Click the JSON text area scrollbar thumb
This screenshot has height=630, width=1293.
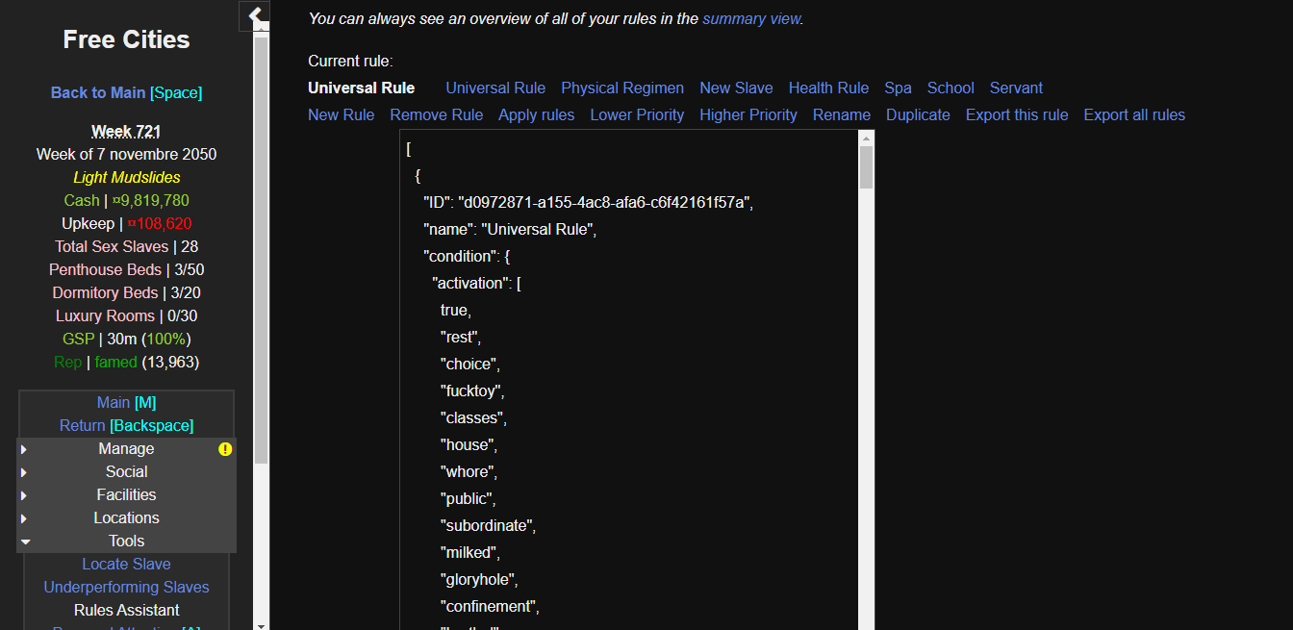pyautogui.click(x=866, y=166)
